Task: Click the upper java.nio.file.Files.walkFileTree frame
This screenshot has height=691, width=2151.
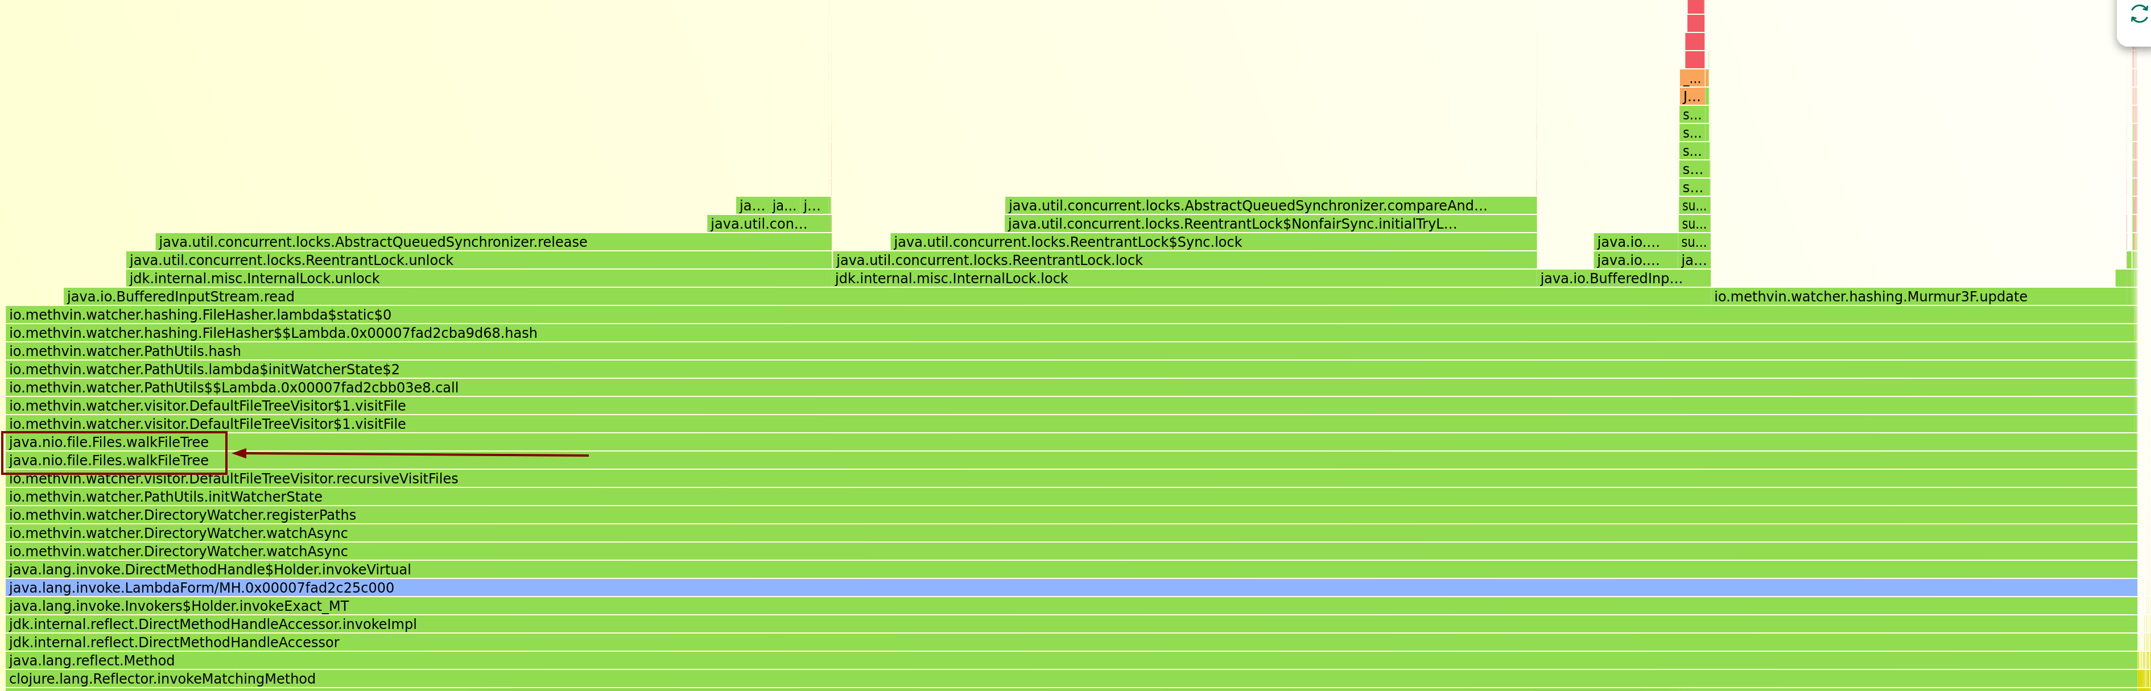Action: click(109, 441)
